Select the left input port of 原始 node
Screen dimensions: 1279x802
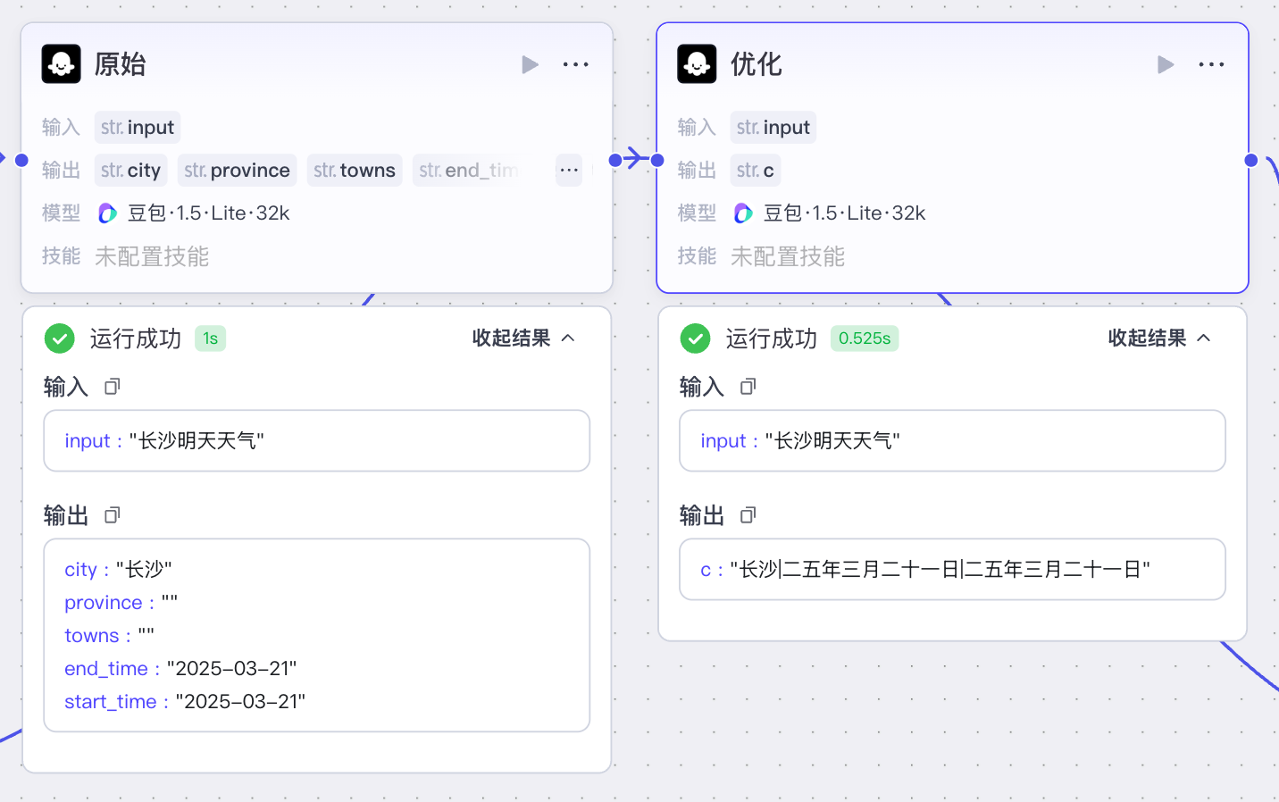21,161
